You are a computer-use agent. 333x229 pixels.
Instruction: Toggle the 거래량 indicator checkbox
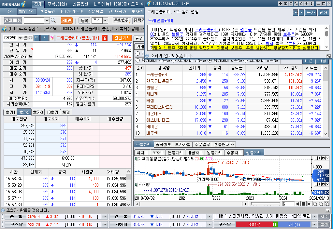coord(136,185)
